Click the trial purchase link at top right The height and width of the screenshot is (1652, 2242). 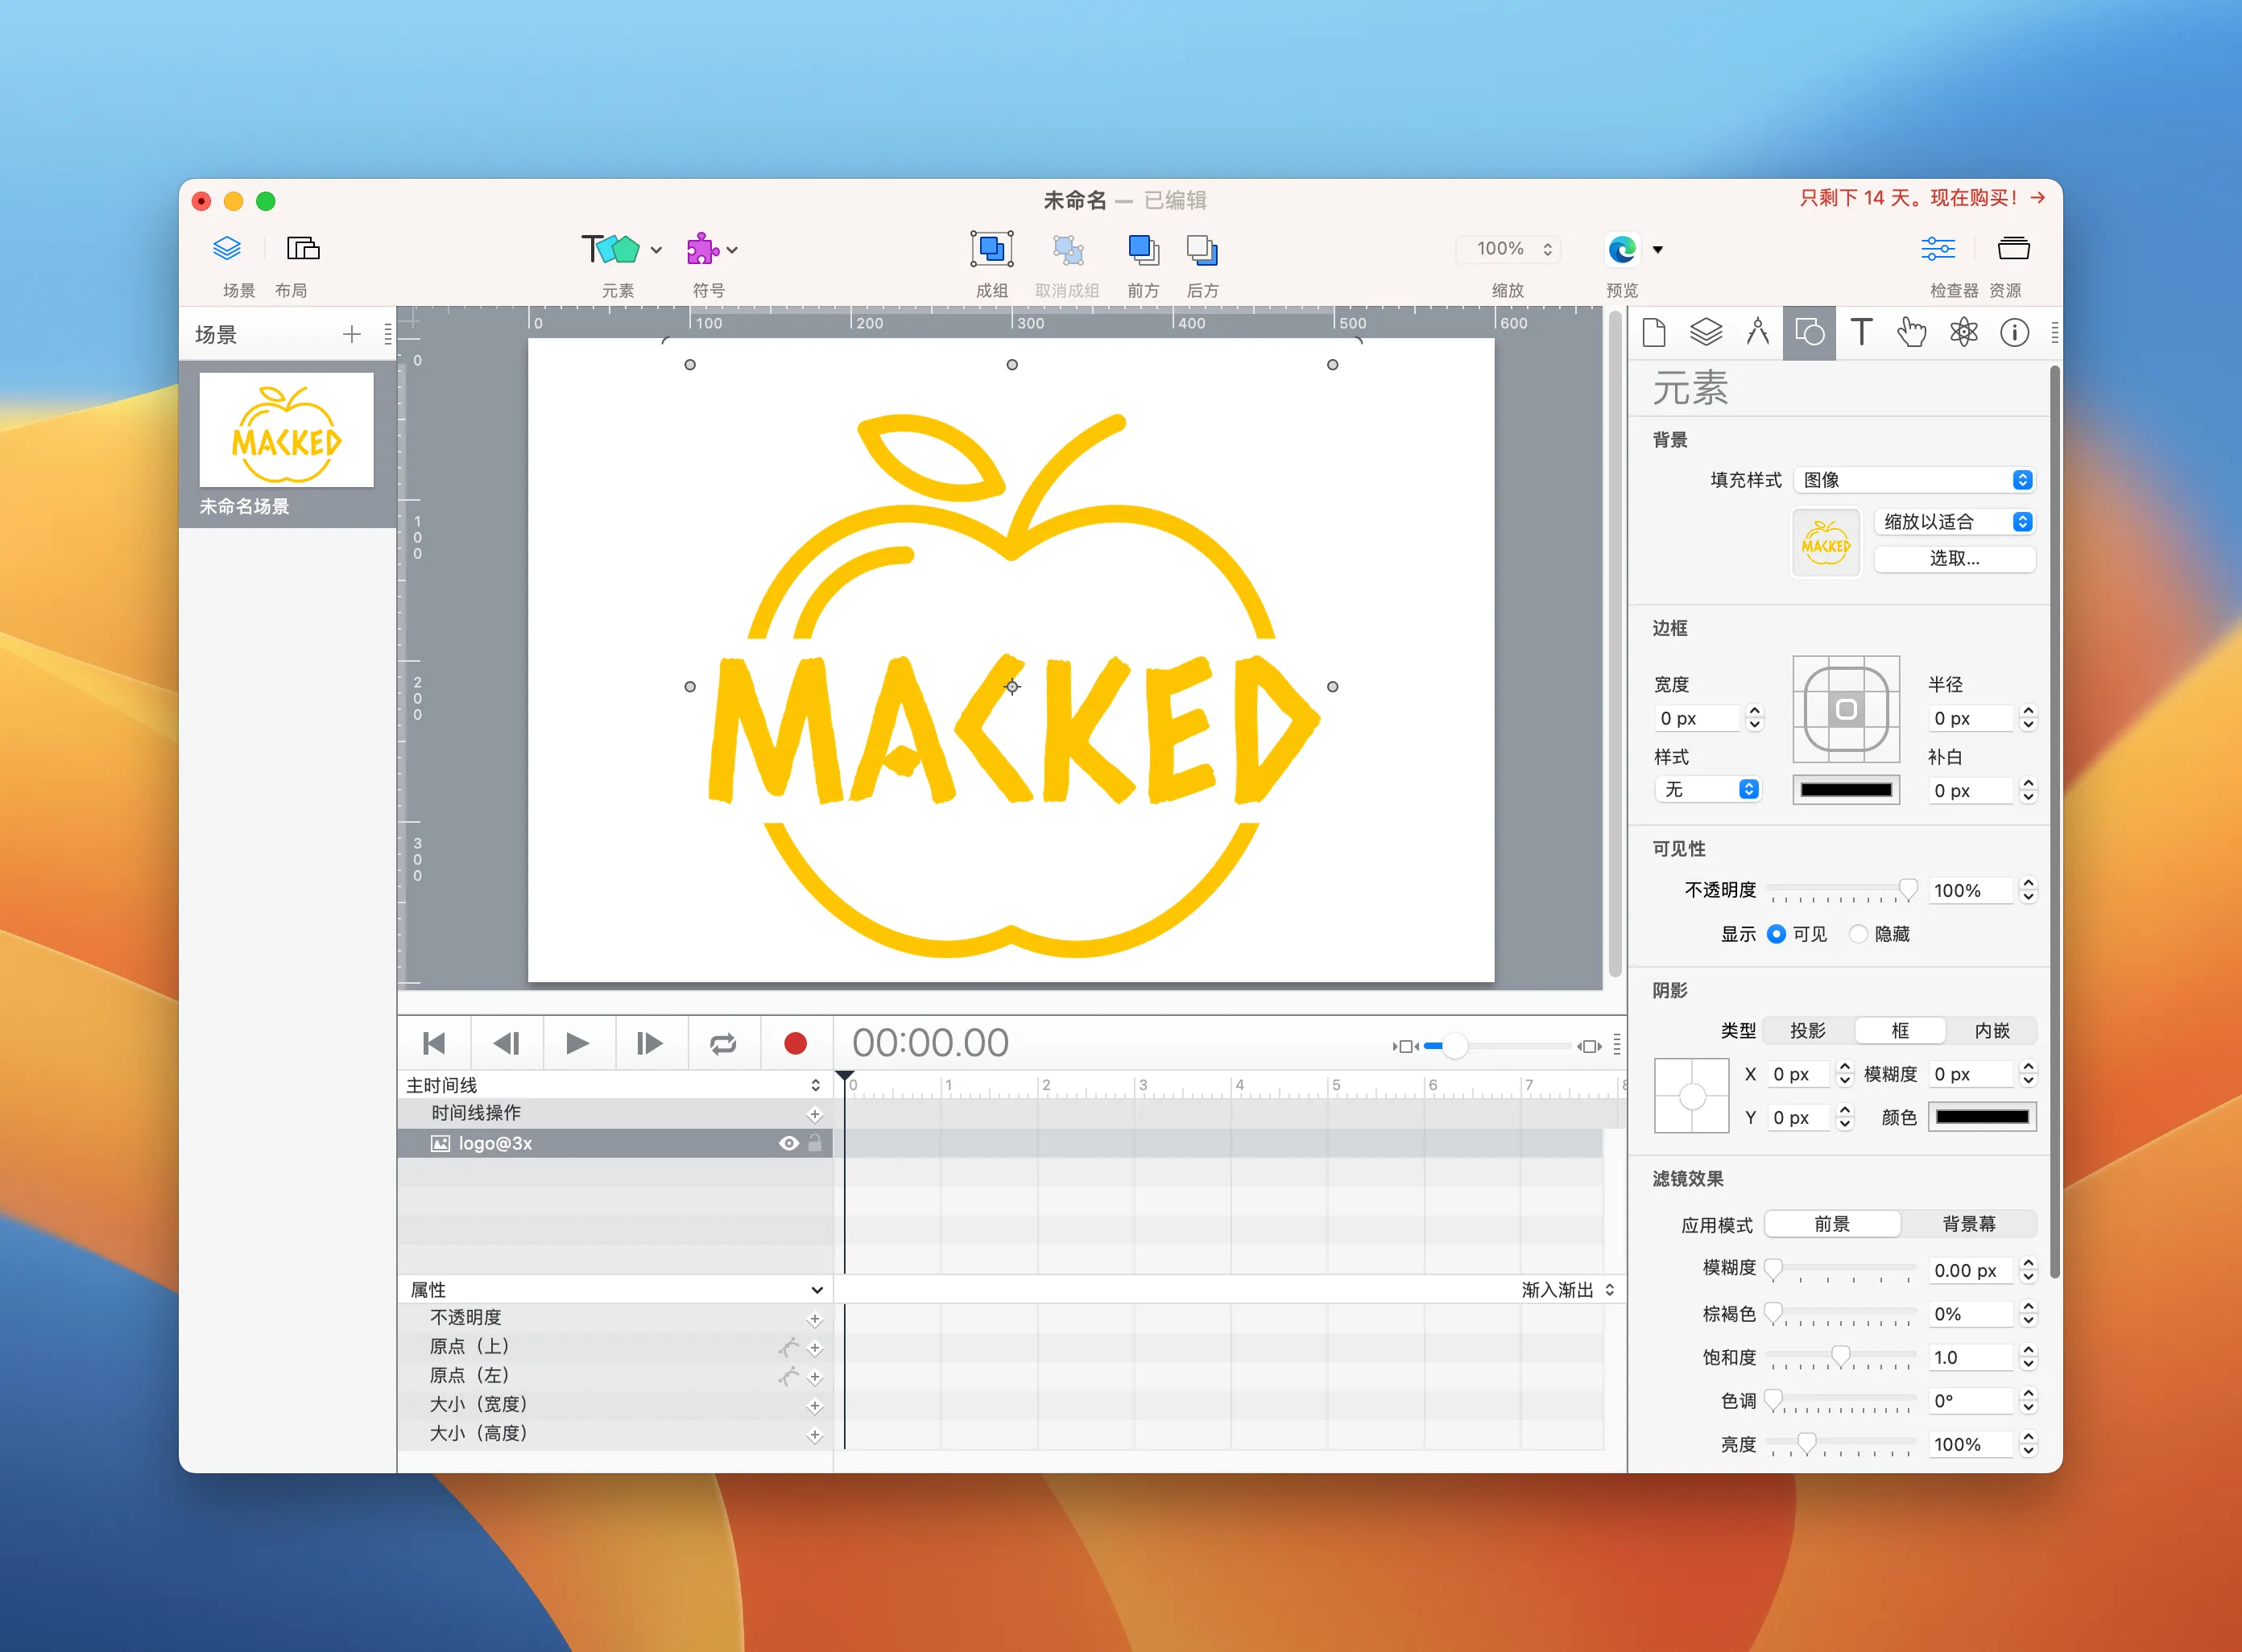click(x=1921, y=198)
